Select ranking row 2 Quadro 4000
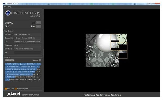 [23, 66]
